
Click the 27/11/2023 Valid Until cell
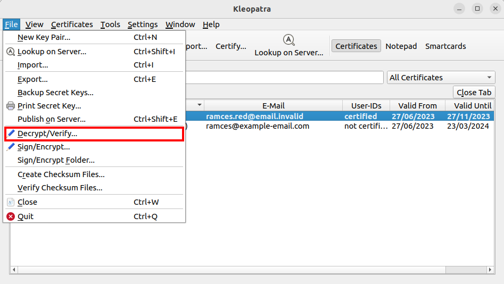coord(468,116)
